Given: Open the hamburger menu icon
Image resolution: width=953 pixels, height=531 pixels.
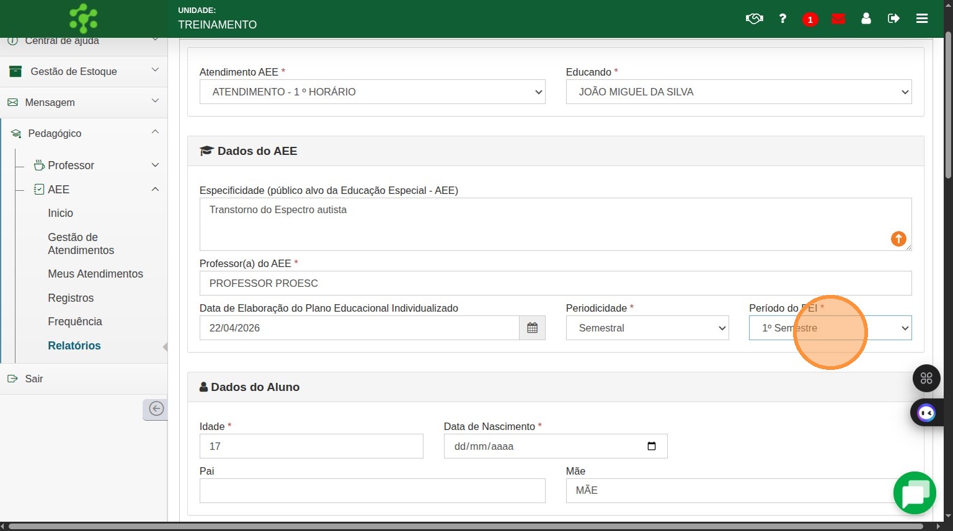Looking at the screenshot, I should (922, 19).
